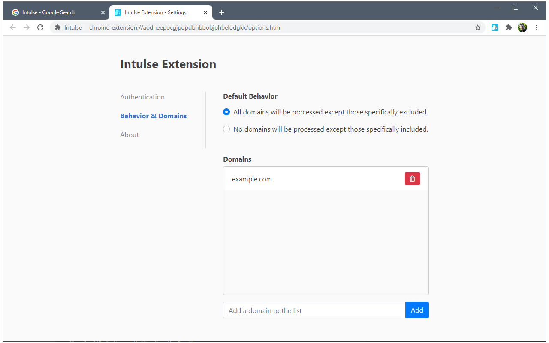Screen dimensions: 549x343
Task: Select all domains processed except excluded
Action: [x=226, y=112]
